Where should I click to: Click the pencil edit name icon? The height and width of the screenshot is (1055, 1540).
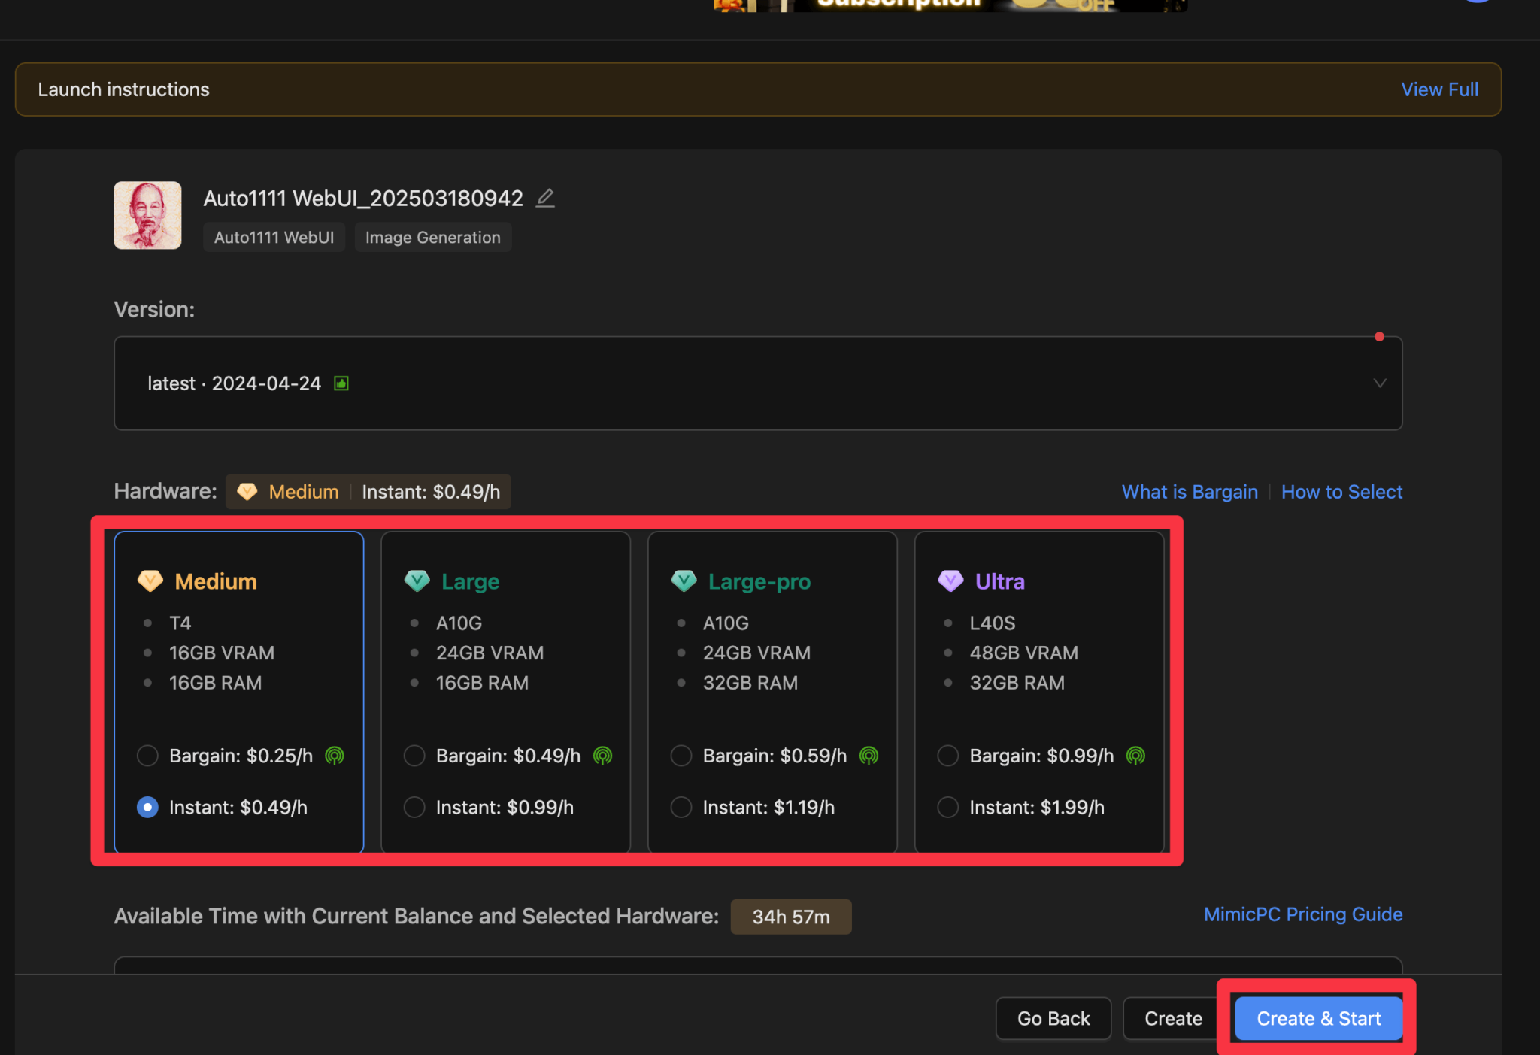coord(545,198)
